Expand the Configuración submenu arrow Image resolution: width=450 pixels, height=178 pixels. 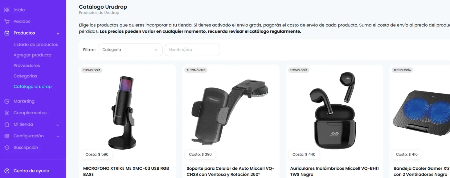click(x=58, y=136)
